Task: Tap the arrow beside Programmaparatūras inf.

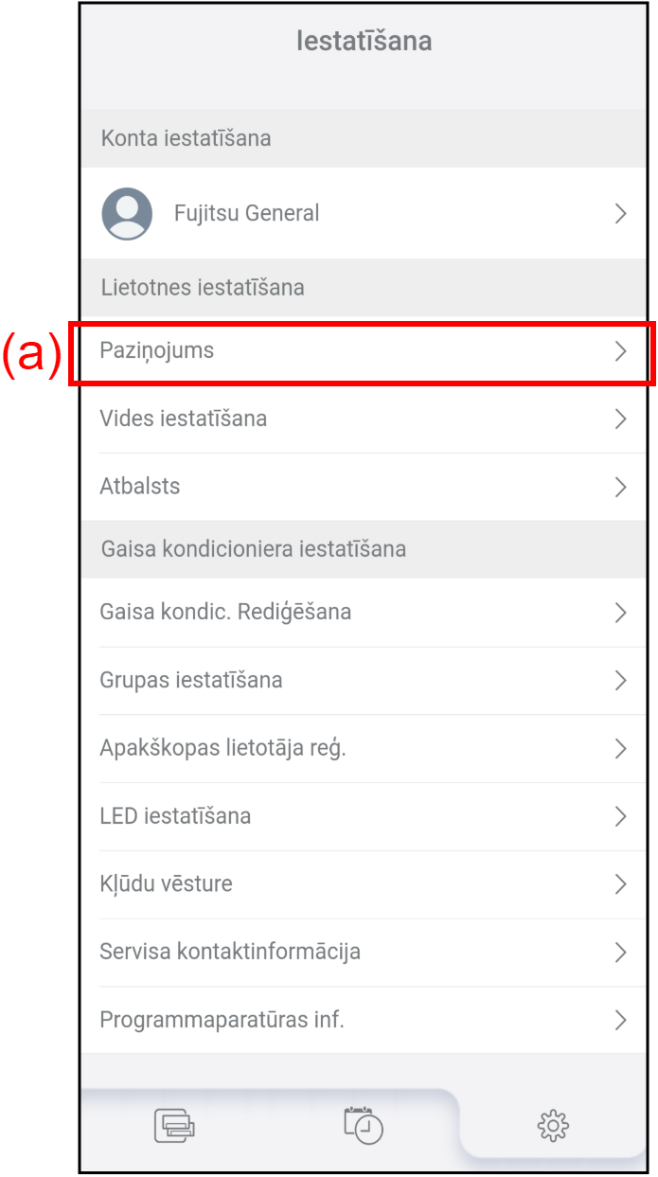Action: point(621,1020)
